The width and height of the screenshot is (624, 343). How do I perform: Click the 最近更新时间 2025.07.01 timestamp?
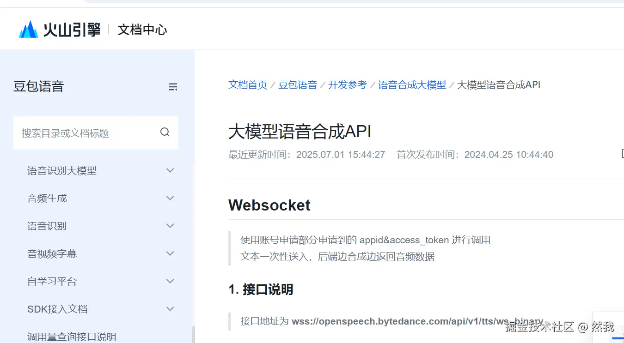(x=307, y=155)
